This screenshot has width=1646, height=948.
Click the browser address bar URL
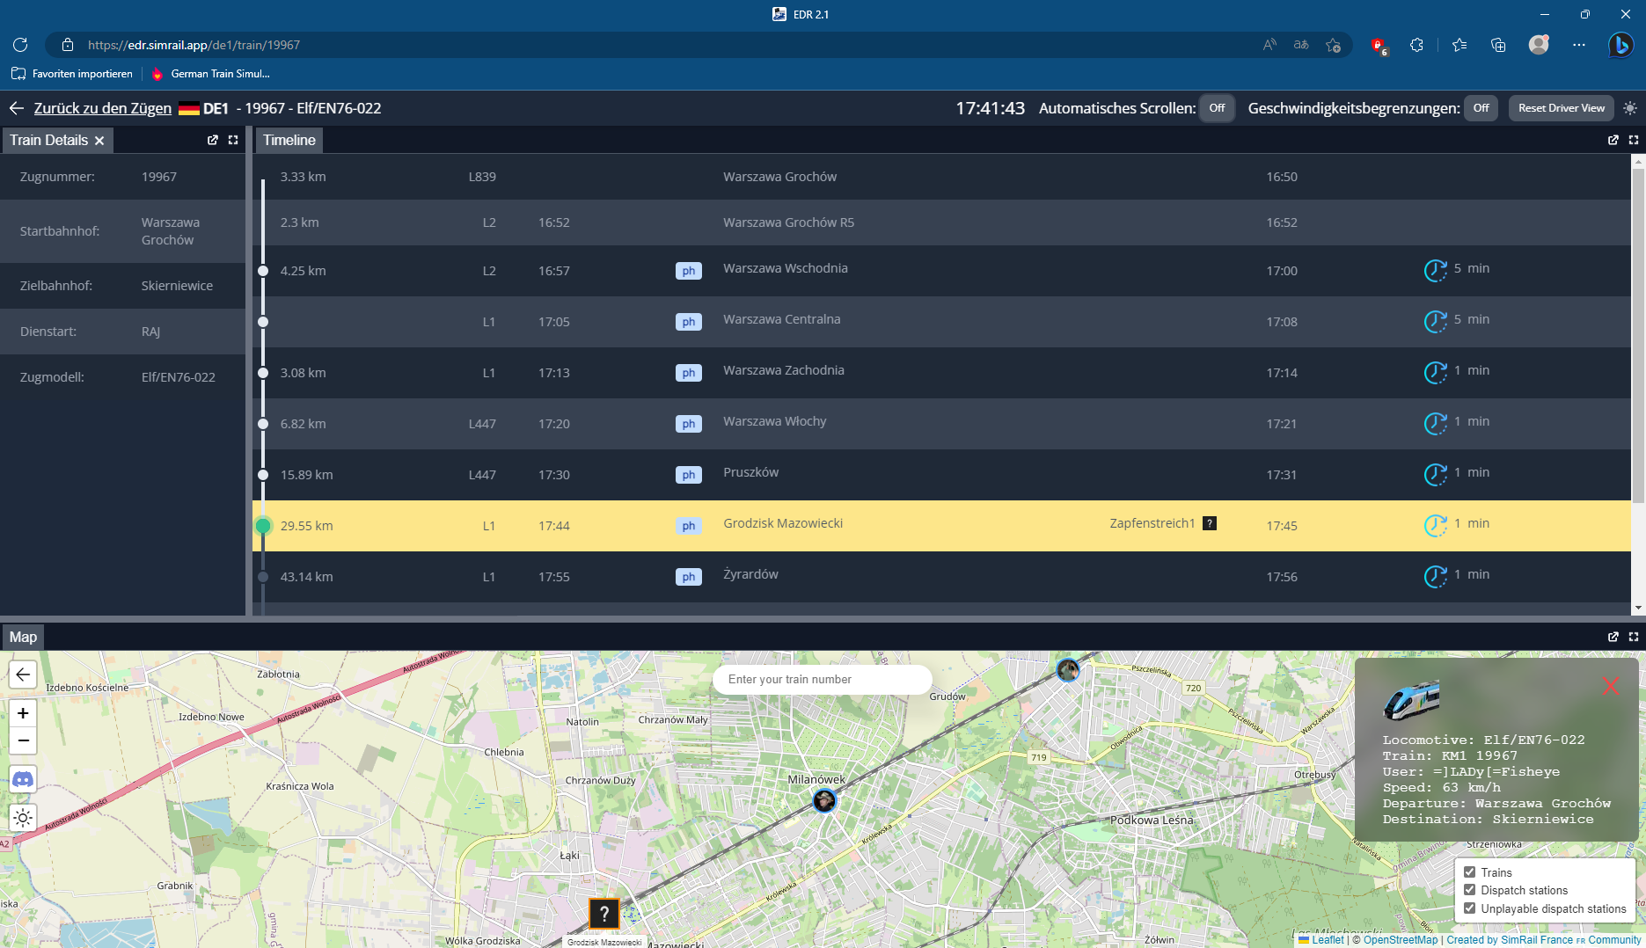(x=194, y=45)
